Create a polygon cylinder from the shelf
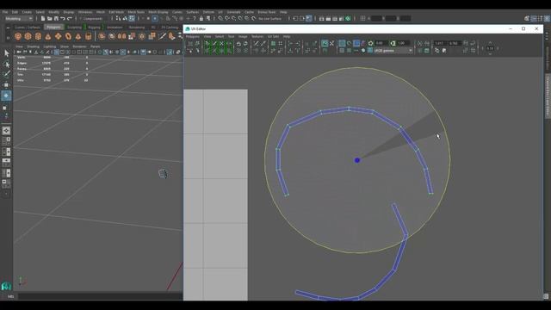551x310 pixels. [38, 36]
